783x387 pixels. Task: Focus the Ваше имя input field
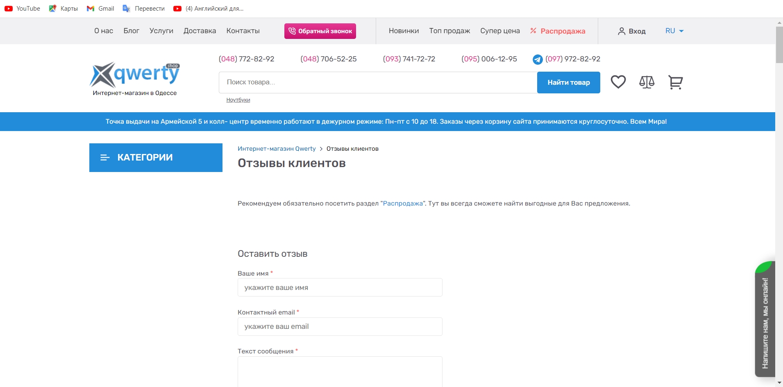tap(340, 287)
